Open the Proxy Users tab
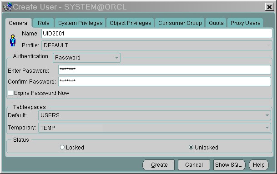 click(x=245, y=23)
